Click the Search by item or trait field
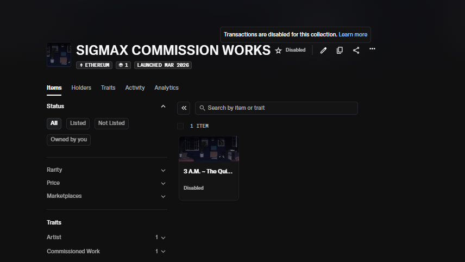This screenshot has height=262, width=465. coord(280,108)
